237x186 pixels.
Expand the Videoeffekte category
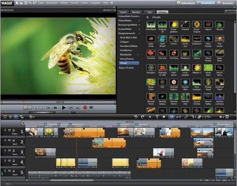coord(129,21)
